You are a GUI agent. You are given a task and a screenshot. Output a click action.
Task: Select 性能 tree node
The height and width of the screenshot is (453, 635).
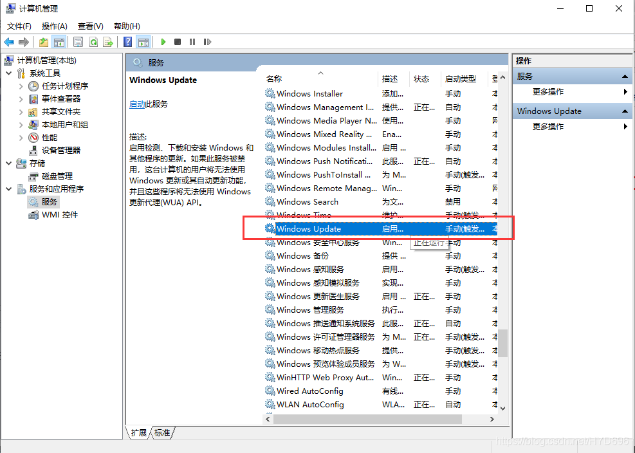tap(50, 137)
